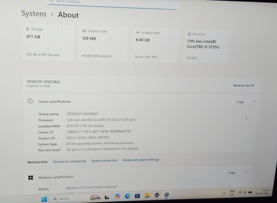
Task: Click the taskbar Search box
Action: [69, 199]
